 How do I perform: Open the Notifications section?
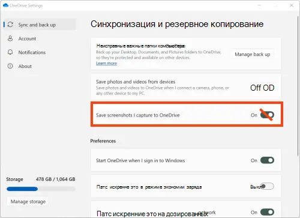(x=32, y=52)
